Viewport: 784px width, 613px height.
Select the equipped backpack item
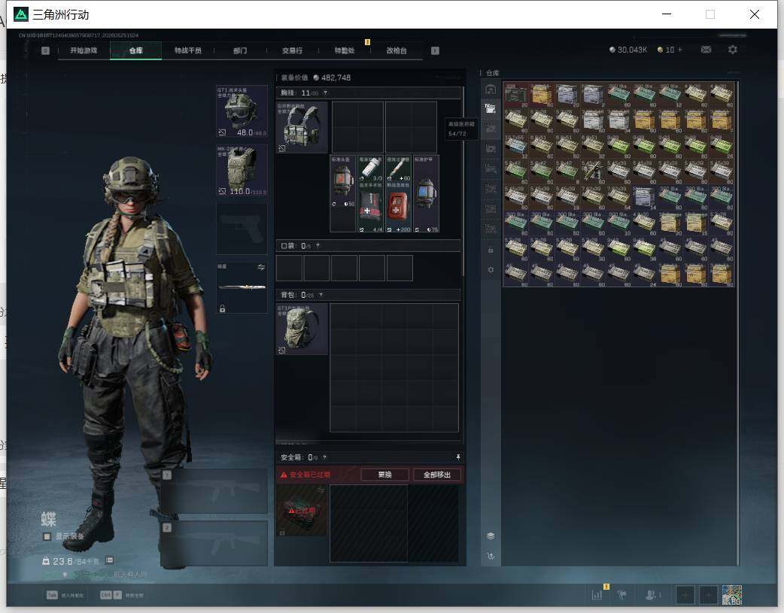pyautogui.click(x=302, y=329)
